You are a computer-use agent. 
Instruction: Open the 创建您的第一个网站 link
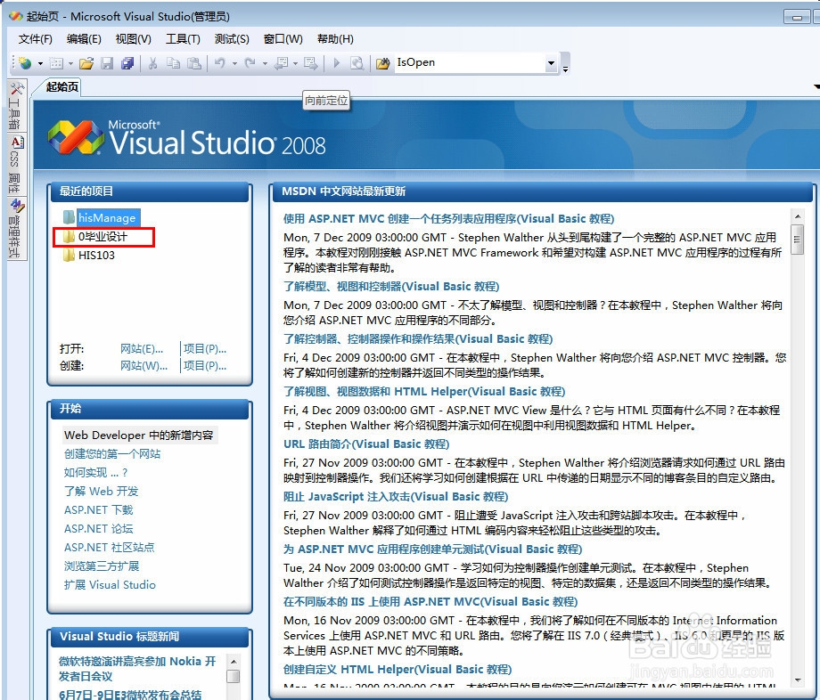[112, 454]
